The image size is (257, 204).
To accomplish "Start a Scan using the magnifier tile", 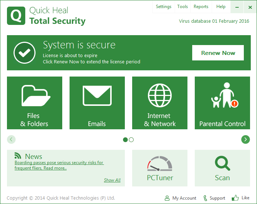I will (222, 168).
